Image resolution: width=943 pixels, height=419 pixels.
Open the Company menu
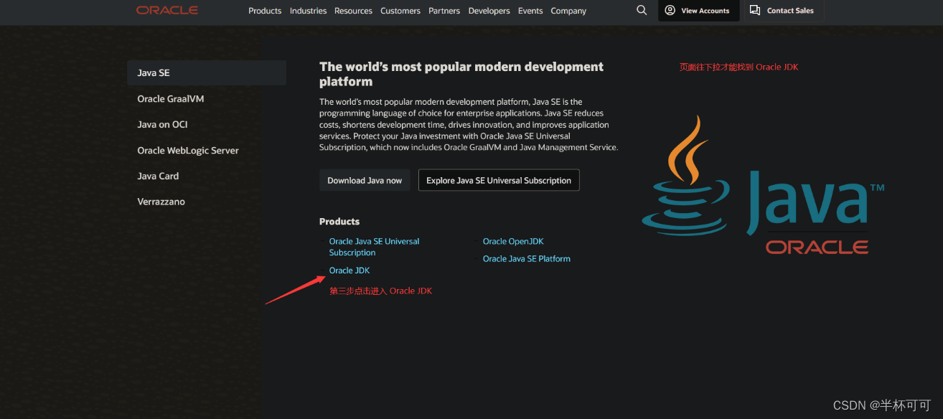pyautogui.click(x=568, y=11)
